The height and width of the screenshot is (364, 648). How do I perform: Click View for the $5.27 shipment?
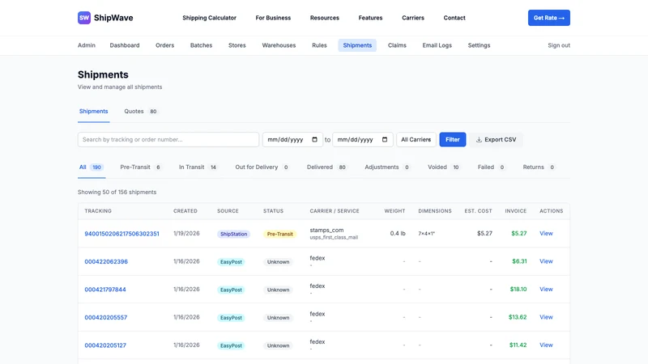point(546,234)
